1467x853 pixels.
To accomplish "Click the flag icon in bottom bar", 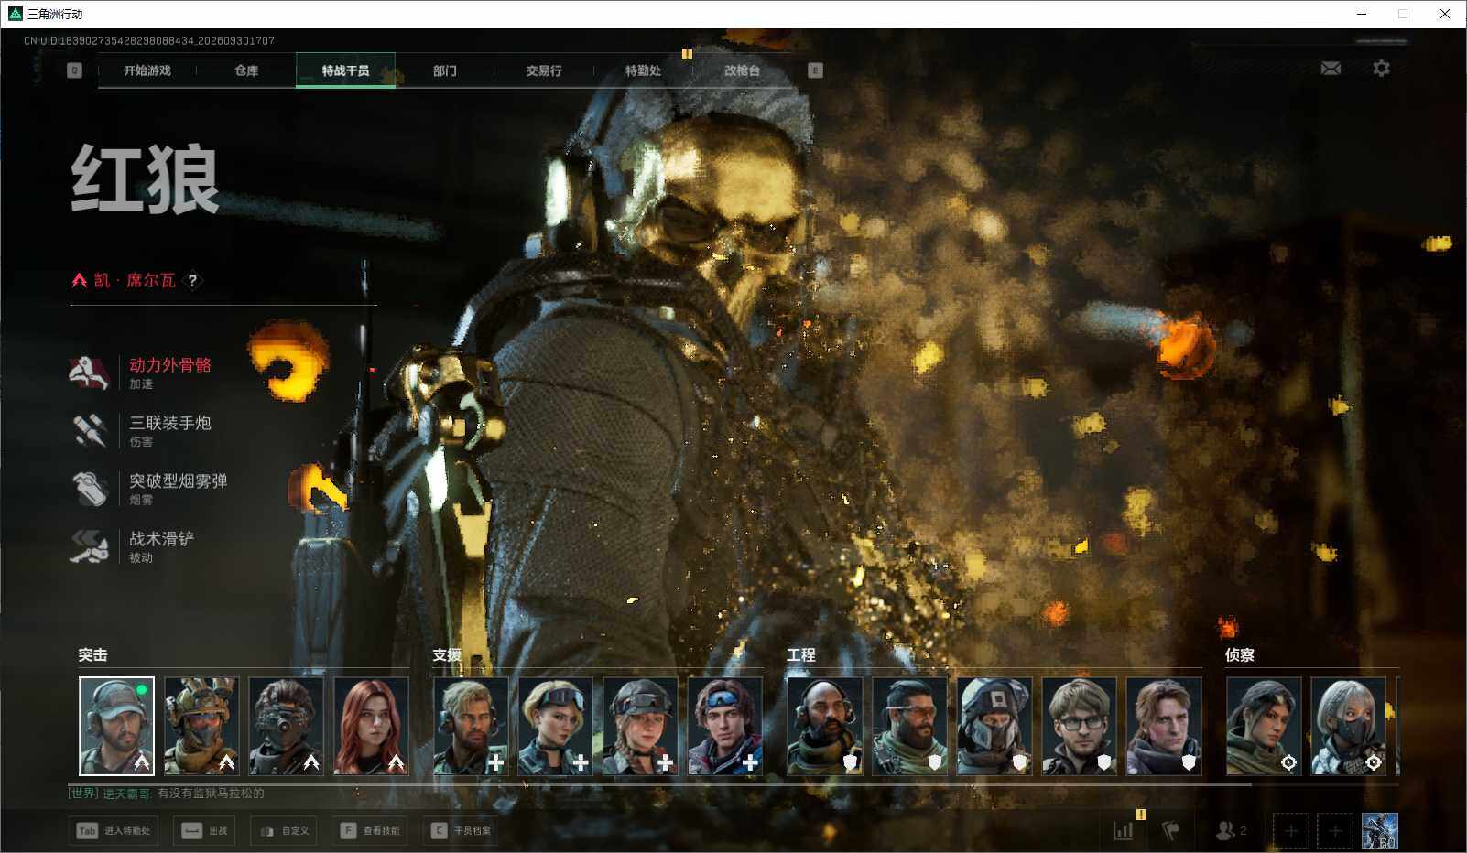I will [x=1171, y=831].
